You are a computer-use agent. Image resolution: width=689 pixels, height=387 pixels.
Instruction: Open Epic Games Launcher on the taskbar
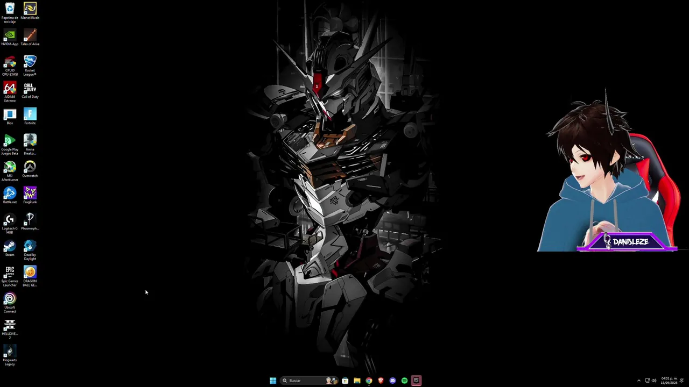click(416, 381)
